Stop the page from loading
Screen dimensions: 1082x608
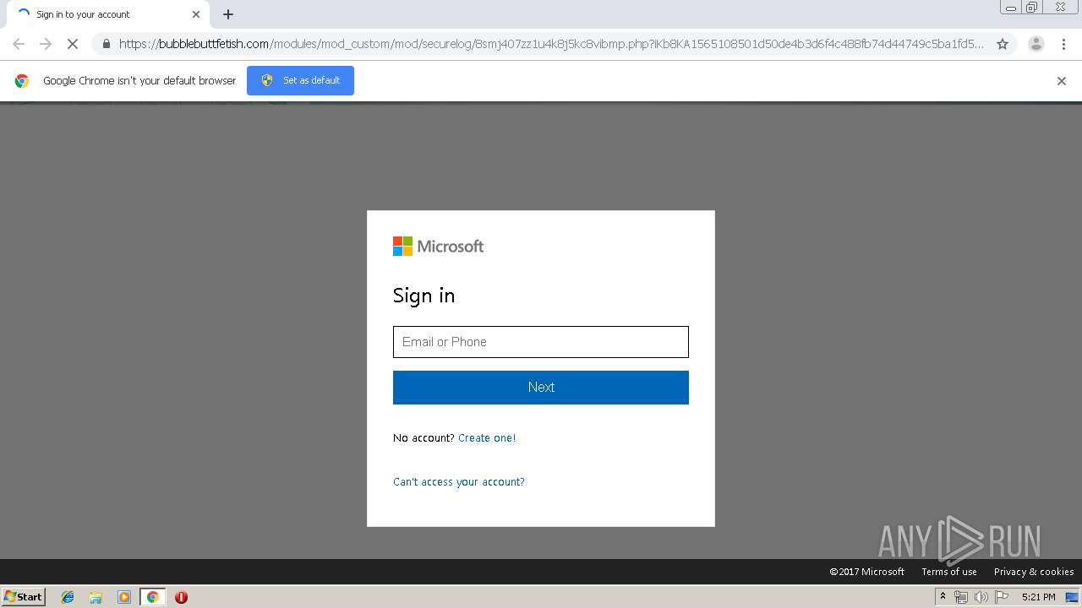(x=73, y=44)
